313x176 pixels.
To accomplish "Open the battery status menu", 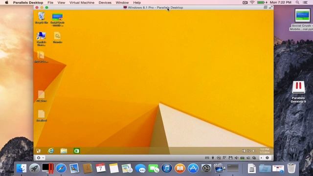I will pyautogui.click(x=262, y=2).
